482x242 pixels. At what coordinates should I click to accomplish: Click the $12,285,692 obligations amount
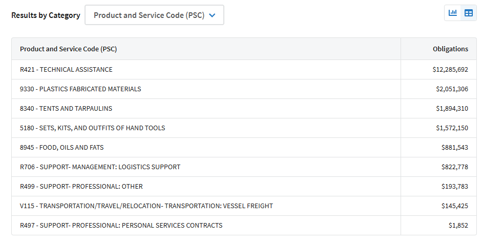click(x=450, y=70)
